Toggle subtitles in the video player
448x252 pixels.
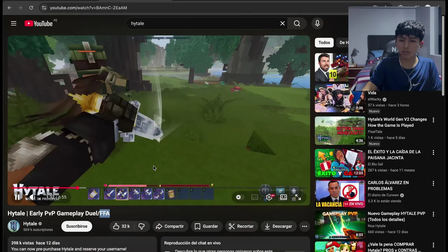[255, 197]
